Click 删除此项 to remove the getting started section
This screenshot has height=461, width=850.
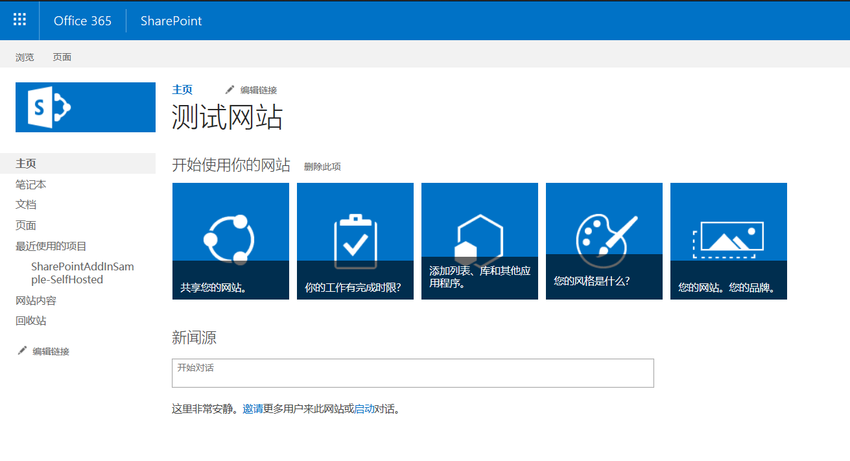pyautogui.click(x=322, y=166)
